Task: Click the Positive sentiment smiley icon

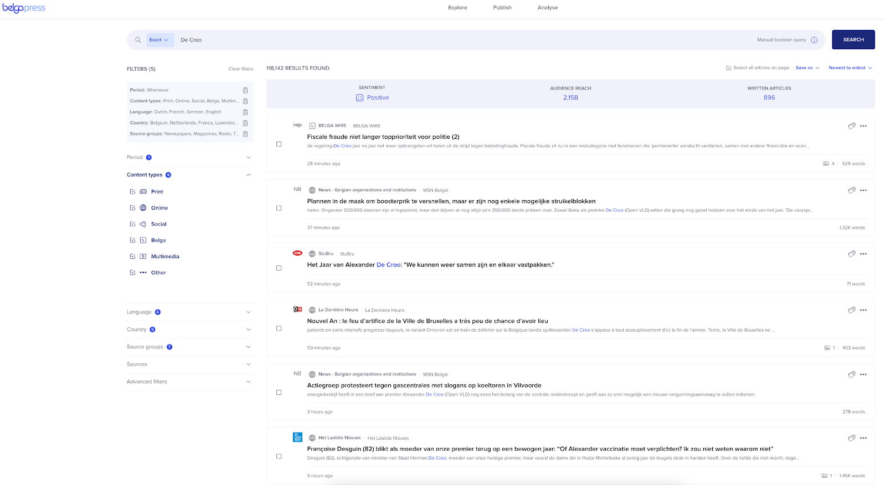Action: click(359, 98)
